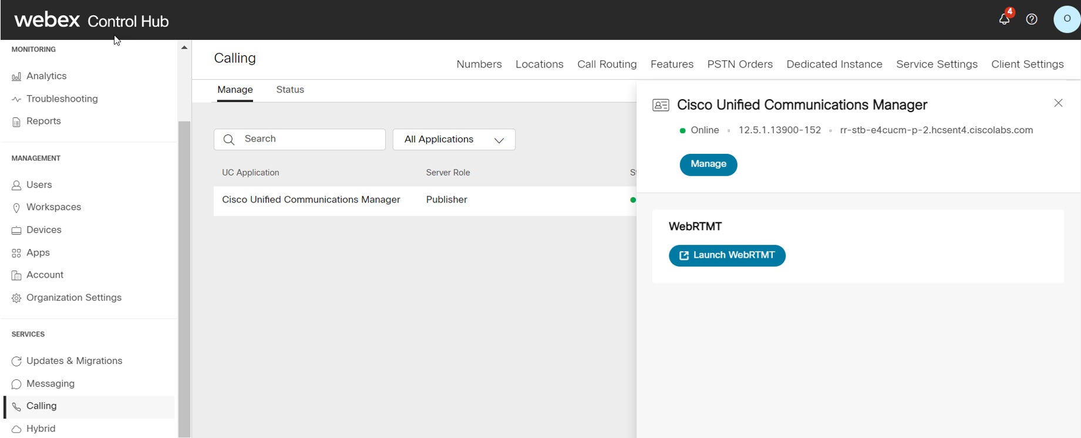Click the Launch WebRTMT button
Screen dimensions: 1081x438
coord(727,255)
